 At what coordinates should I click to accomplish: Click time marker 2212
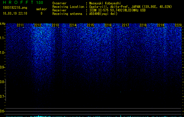click(x=38, y=25)
